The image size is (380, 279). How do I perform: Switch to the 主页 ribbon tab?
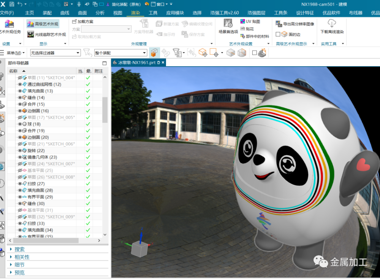[x=30, y=13]
